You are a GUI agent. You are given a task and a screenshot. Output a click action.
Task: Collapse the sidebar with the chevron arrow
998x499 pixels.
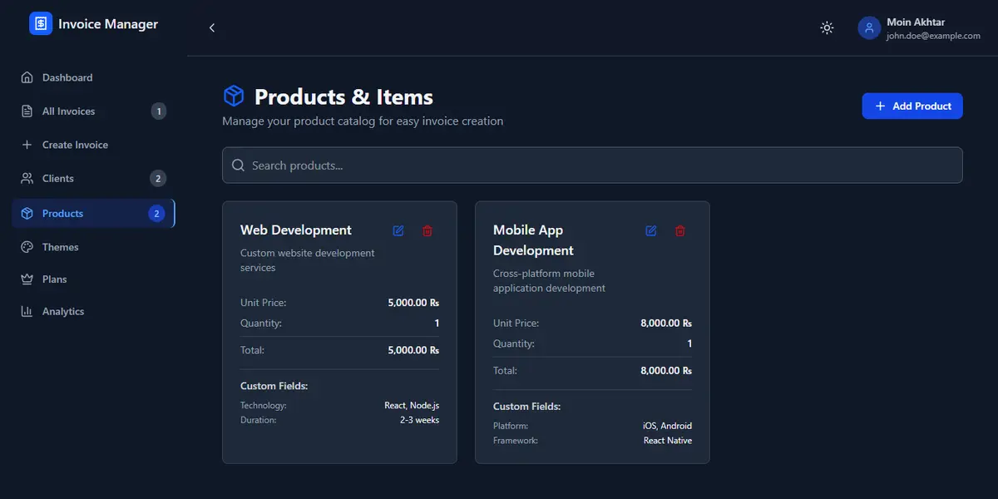pos(212,27)
